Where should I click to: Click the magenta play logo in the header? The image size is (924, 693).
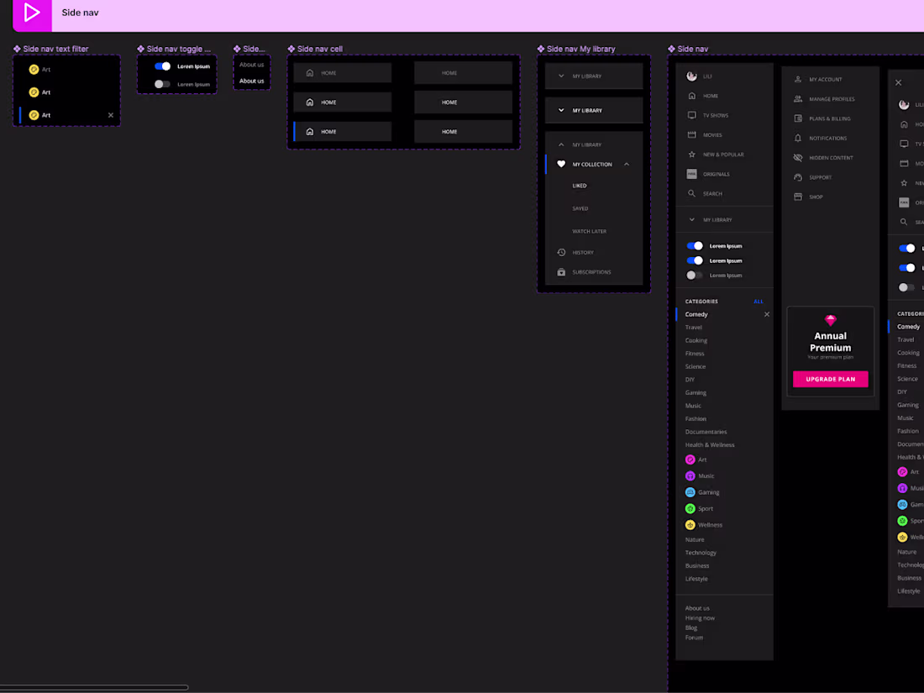(x=32, y=13)
